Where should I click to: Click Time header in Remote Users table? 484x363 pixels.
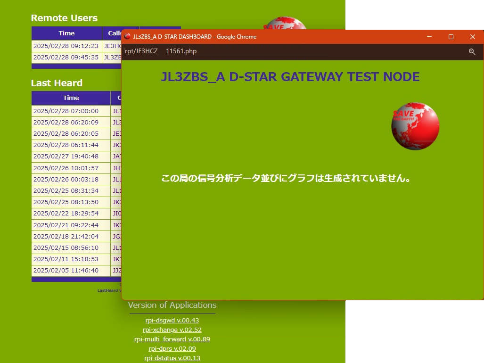tap(66, 33)
